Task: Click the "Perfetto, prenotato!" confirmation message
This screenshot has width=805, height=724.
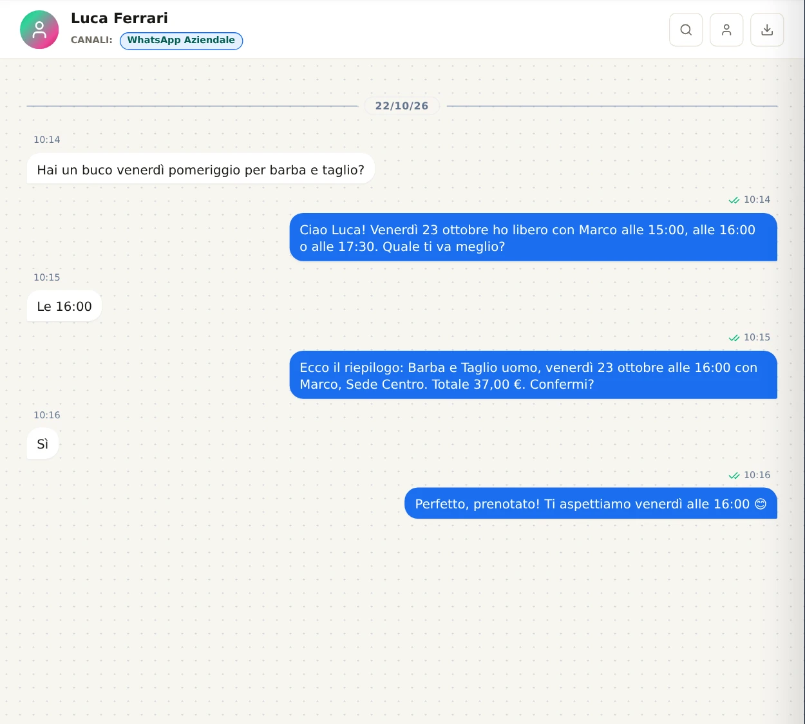Action: [x=591, y=504]
